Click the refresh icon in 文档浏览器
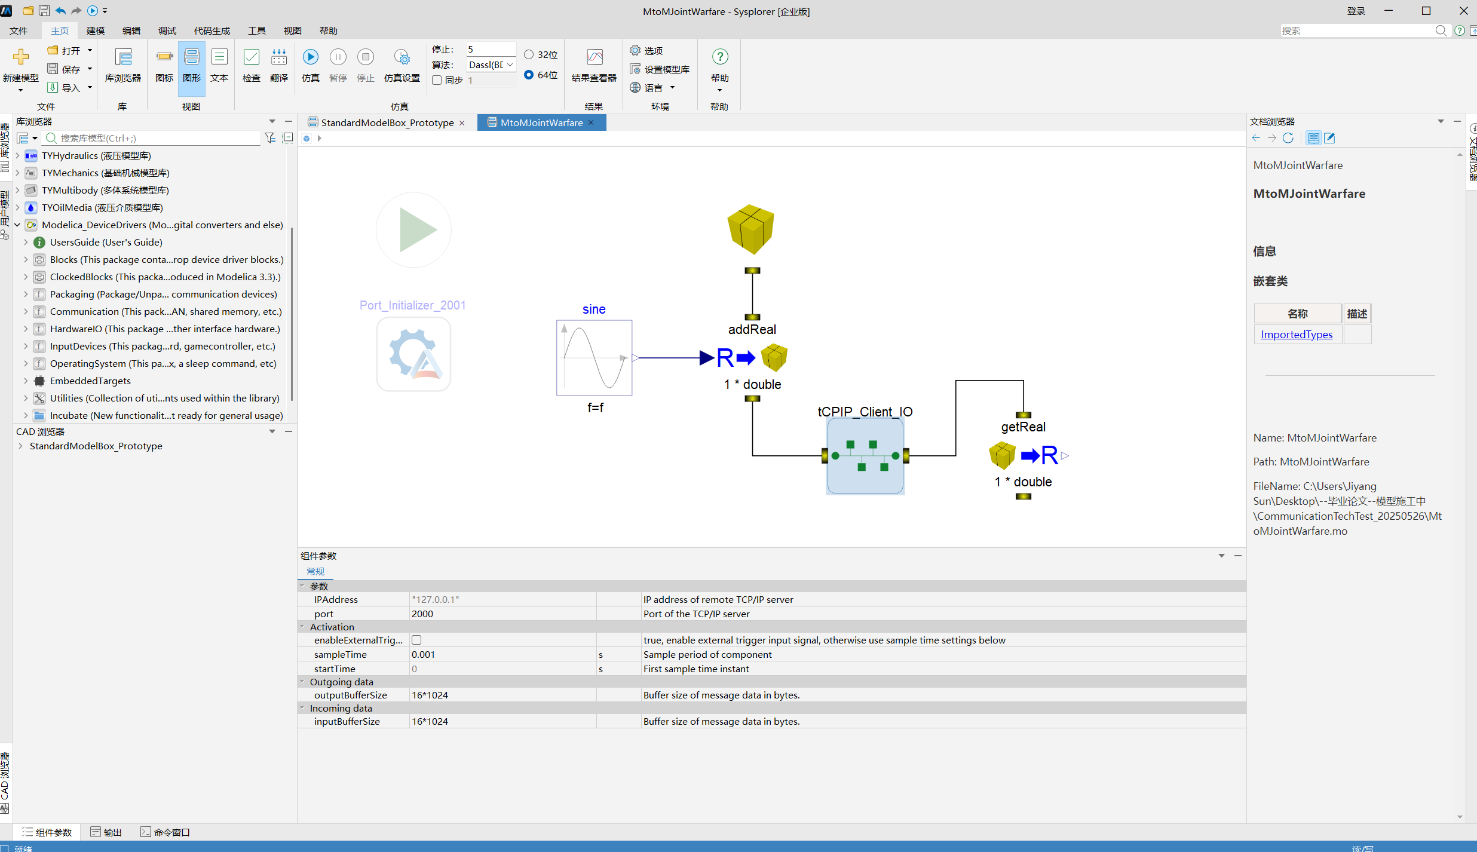 pyautogui.click(x=1288, y=138)
